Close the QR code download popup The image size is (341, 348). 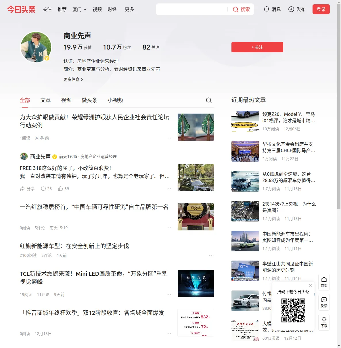tap(311, 286)
